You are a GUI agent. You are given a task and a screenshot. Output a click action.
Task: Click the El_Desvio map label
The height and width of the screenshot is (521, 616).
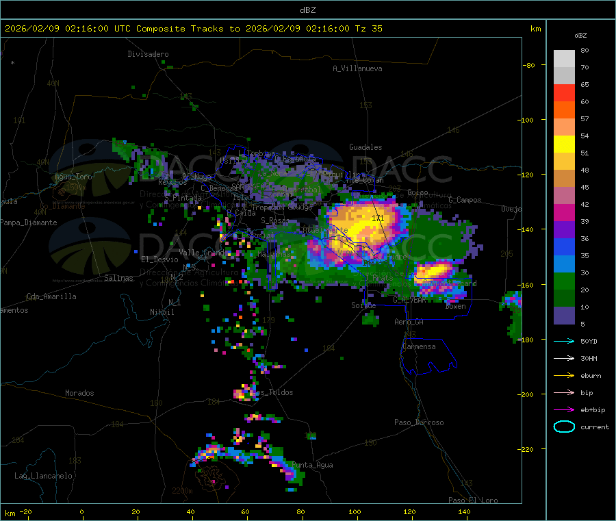click(x=159, y=259)
